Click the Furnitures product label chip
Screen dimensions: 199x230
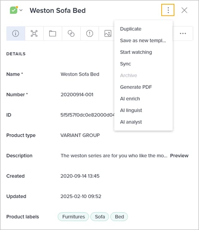[x=73, y=217]
